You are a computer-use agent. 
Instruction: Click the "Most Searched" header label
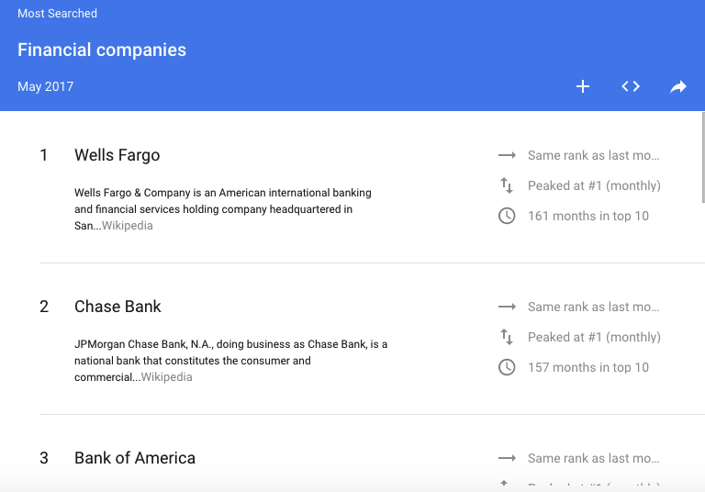[x=57, y=14]
